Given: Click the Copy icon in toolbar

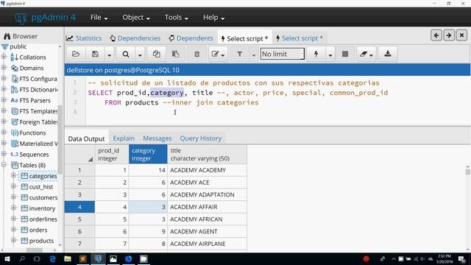Looking at the screenshot, I should [x=157, y=54].
